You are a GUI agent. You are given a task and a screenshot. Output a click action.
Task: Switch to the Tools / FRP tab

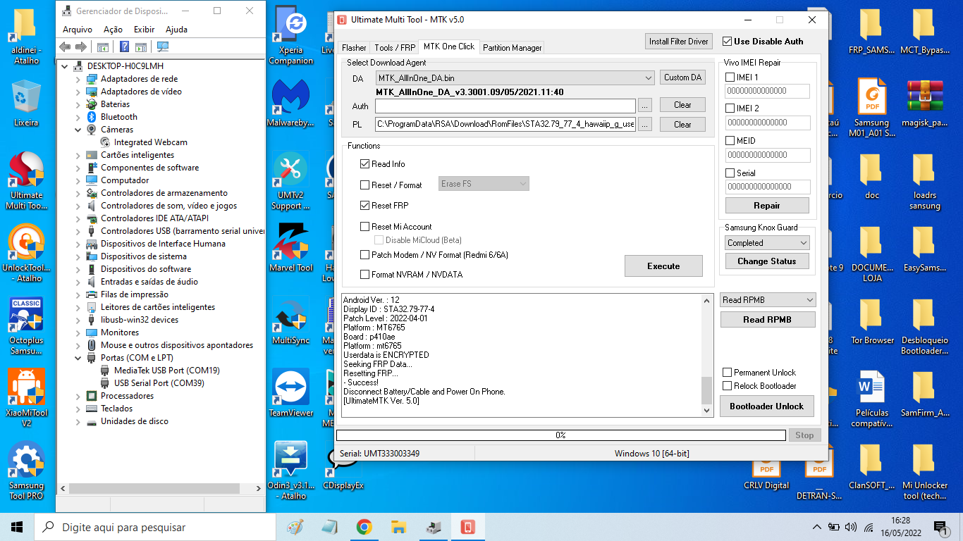395,48
